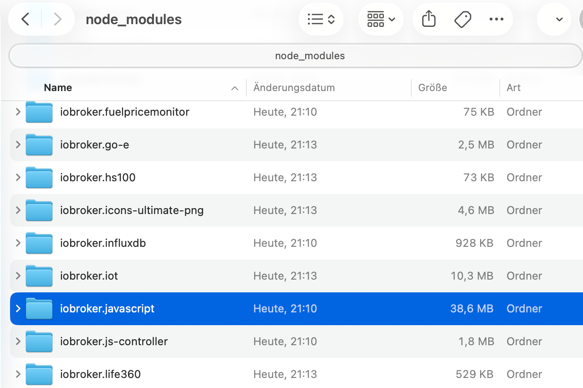Select the node_modules path bar

(295, 56)
